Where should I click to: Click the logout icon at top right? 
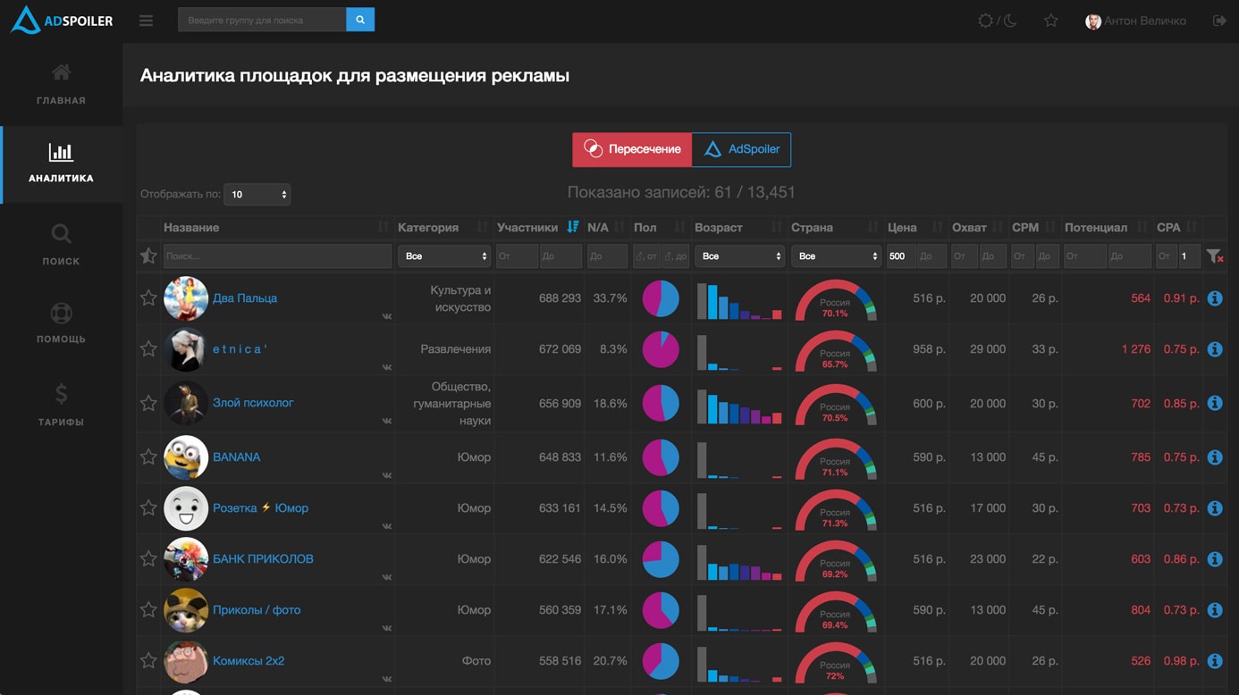[1219, 21]
